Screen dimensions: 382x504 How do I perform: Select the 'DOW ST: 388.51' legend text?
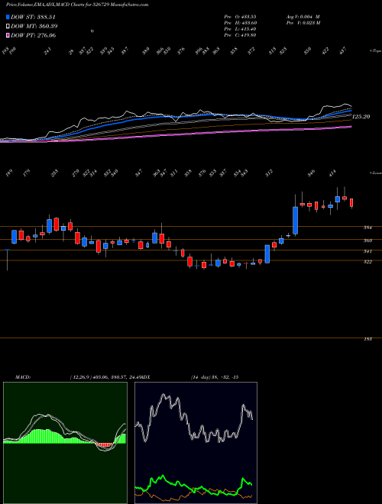pyautogui.click(x=33, y=17)
